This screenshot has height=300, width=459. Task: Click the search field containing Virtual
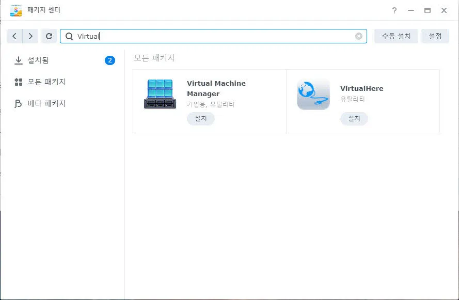213,36
